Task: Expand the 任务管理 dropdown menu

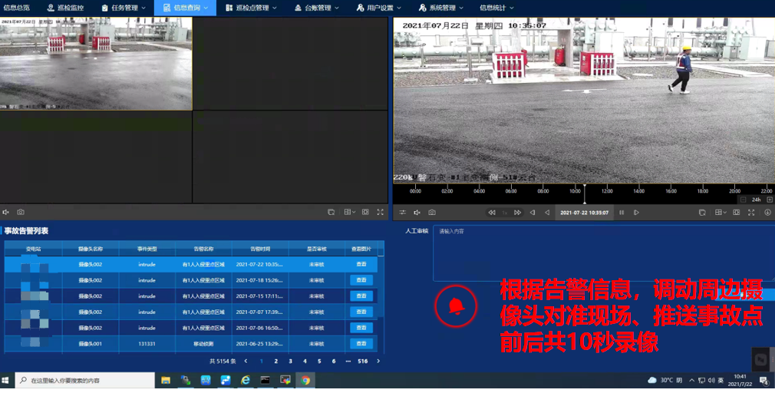Action: tap(124, 8)
